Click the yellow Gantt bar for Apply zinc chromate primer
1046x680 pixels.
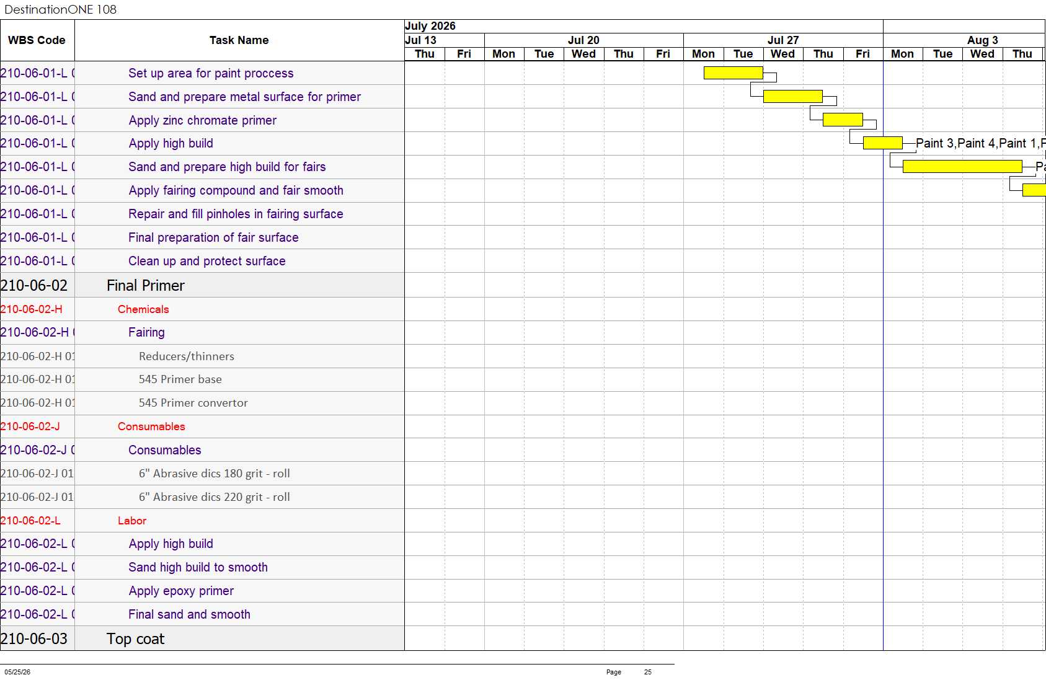coord(843,120)
